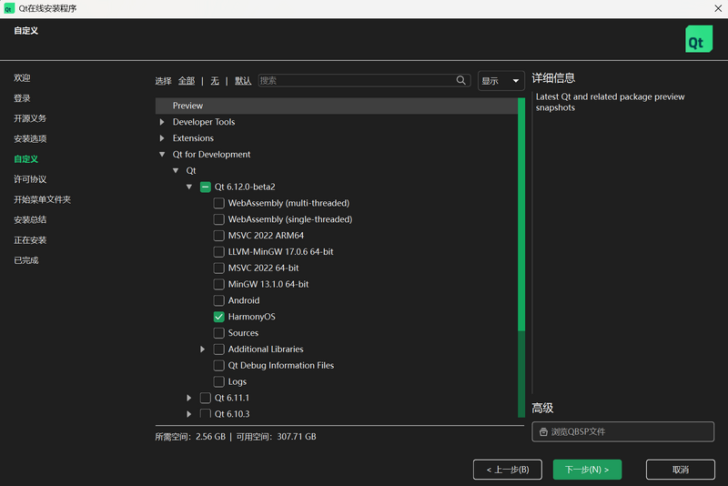Image resolution: width=728 pixels, height=486 pixels.
Task: Click the 浏览QBSP文件 button
Action: coord(622,431)
